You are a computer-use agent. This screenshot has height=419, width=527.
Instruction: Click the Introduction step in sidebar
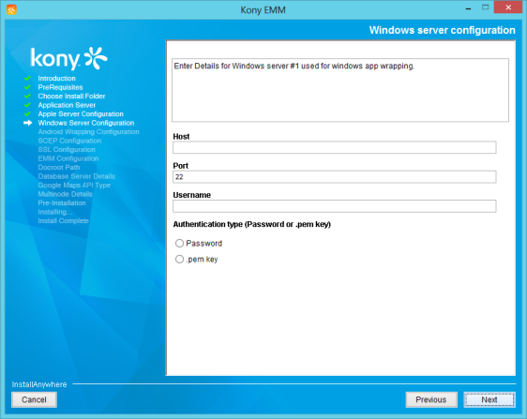pyautogui.click(x=56, y=79)
